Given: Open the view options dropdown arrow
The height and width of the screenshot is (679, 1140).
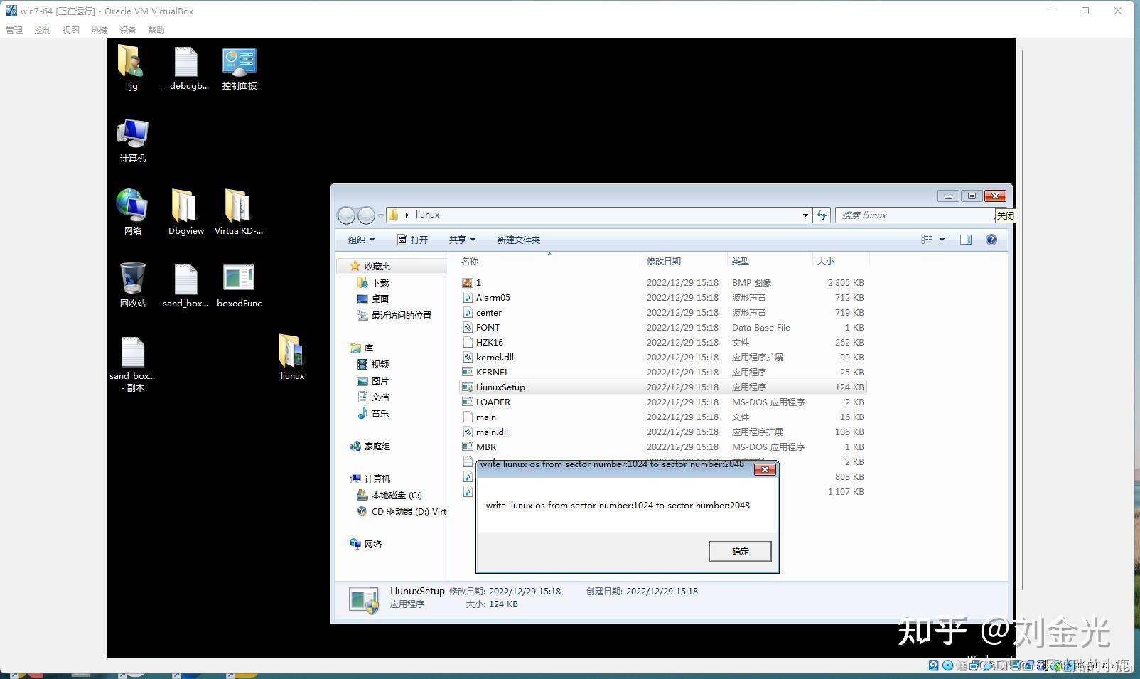Looking at the screenshot, I should (x=942, y=240).
